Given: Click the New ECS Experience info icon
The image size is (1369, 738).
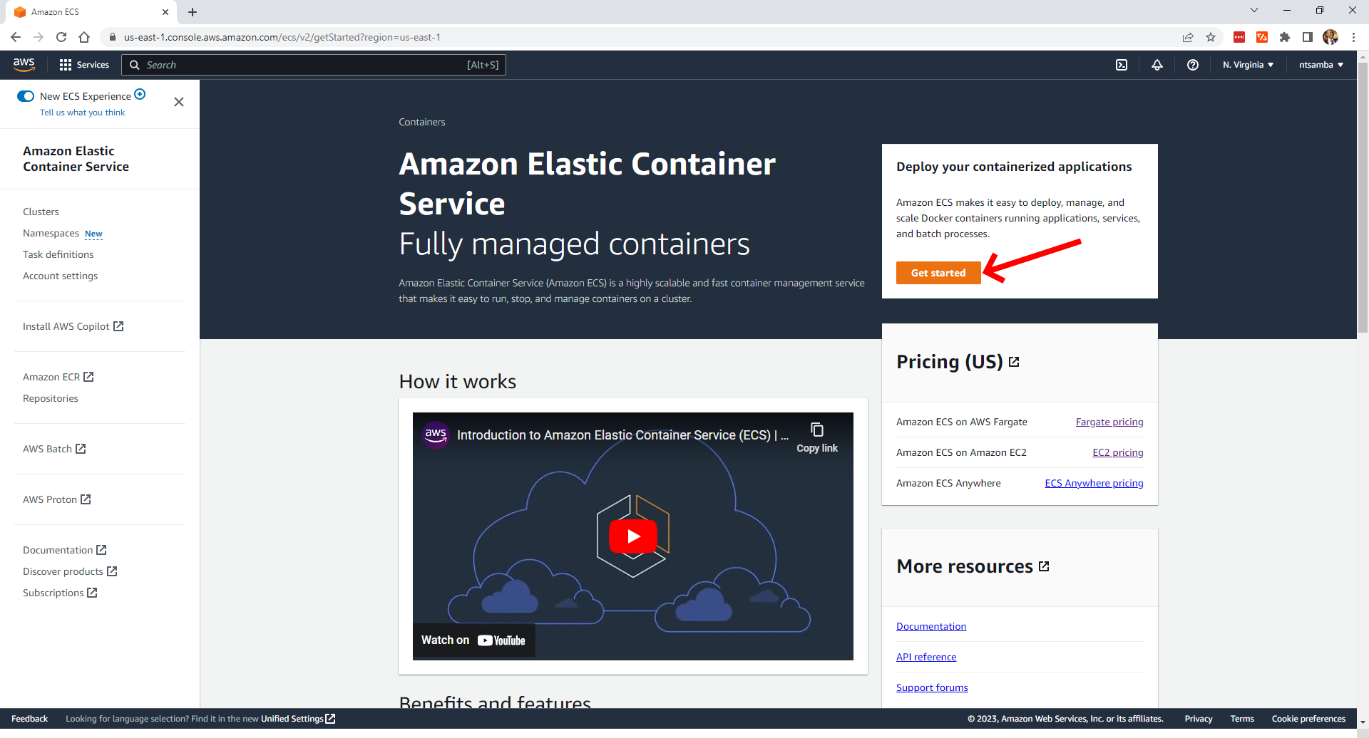Looking at the screenshot, I should 140,94.
